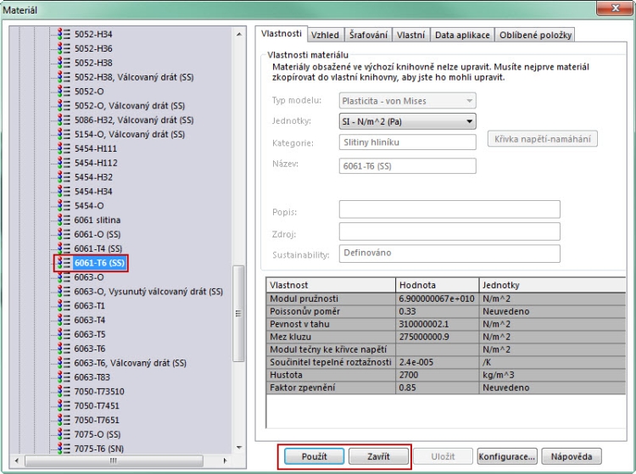This screenshot has height=474, width=636.
Task: Click the icon next to 5454-H111
Action: point(64,148)
